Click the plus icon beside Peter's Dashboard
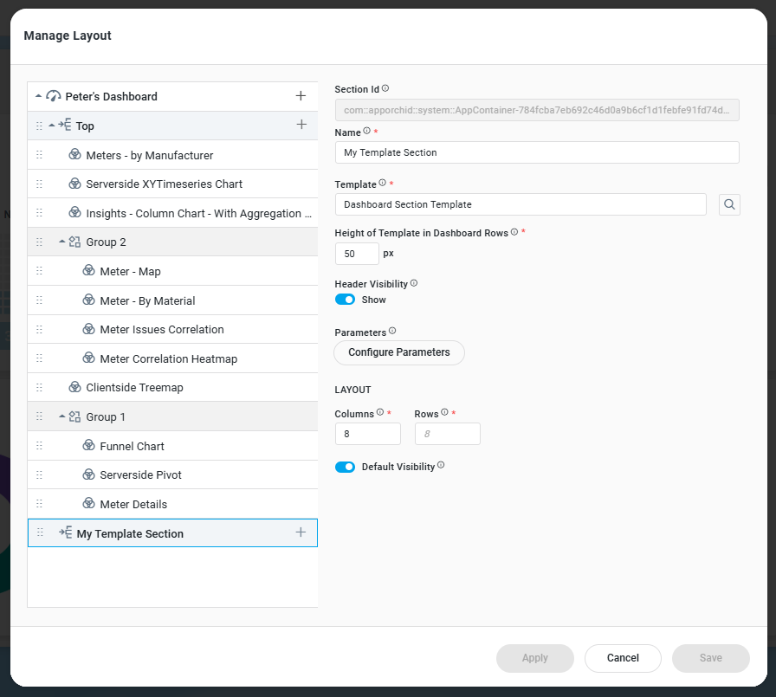Image resolution: width=776 pixels, height=697 pixels. tap(301, 96)
